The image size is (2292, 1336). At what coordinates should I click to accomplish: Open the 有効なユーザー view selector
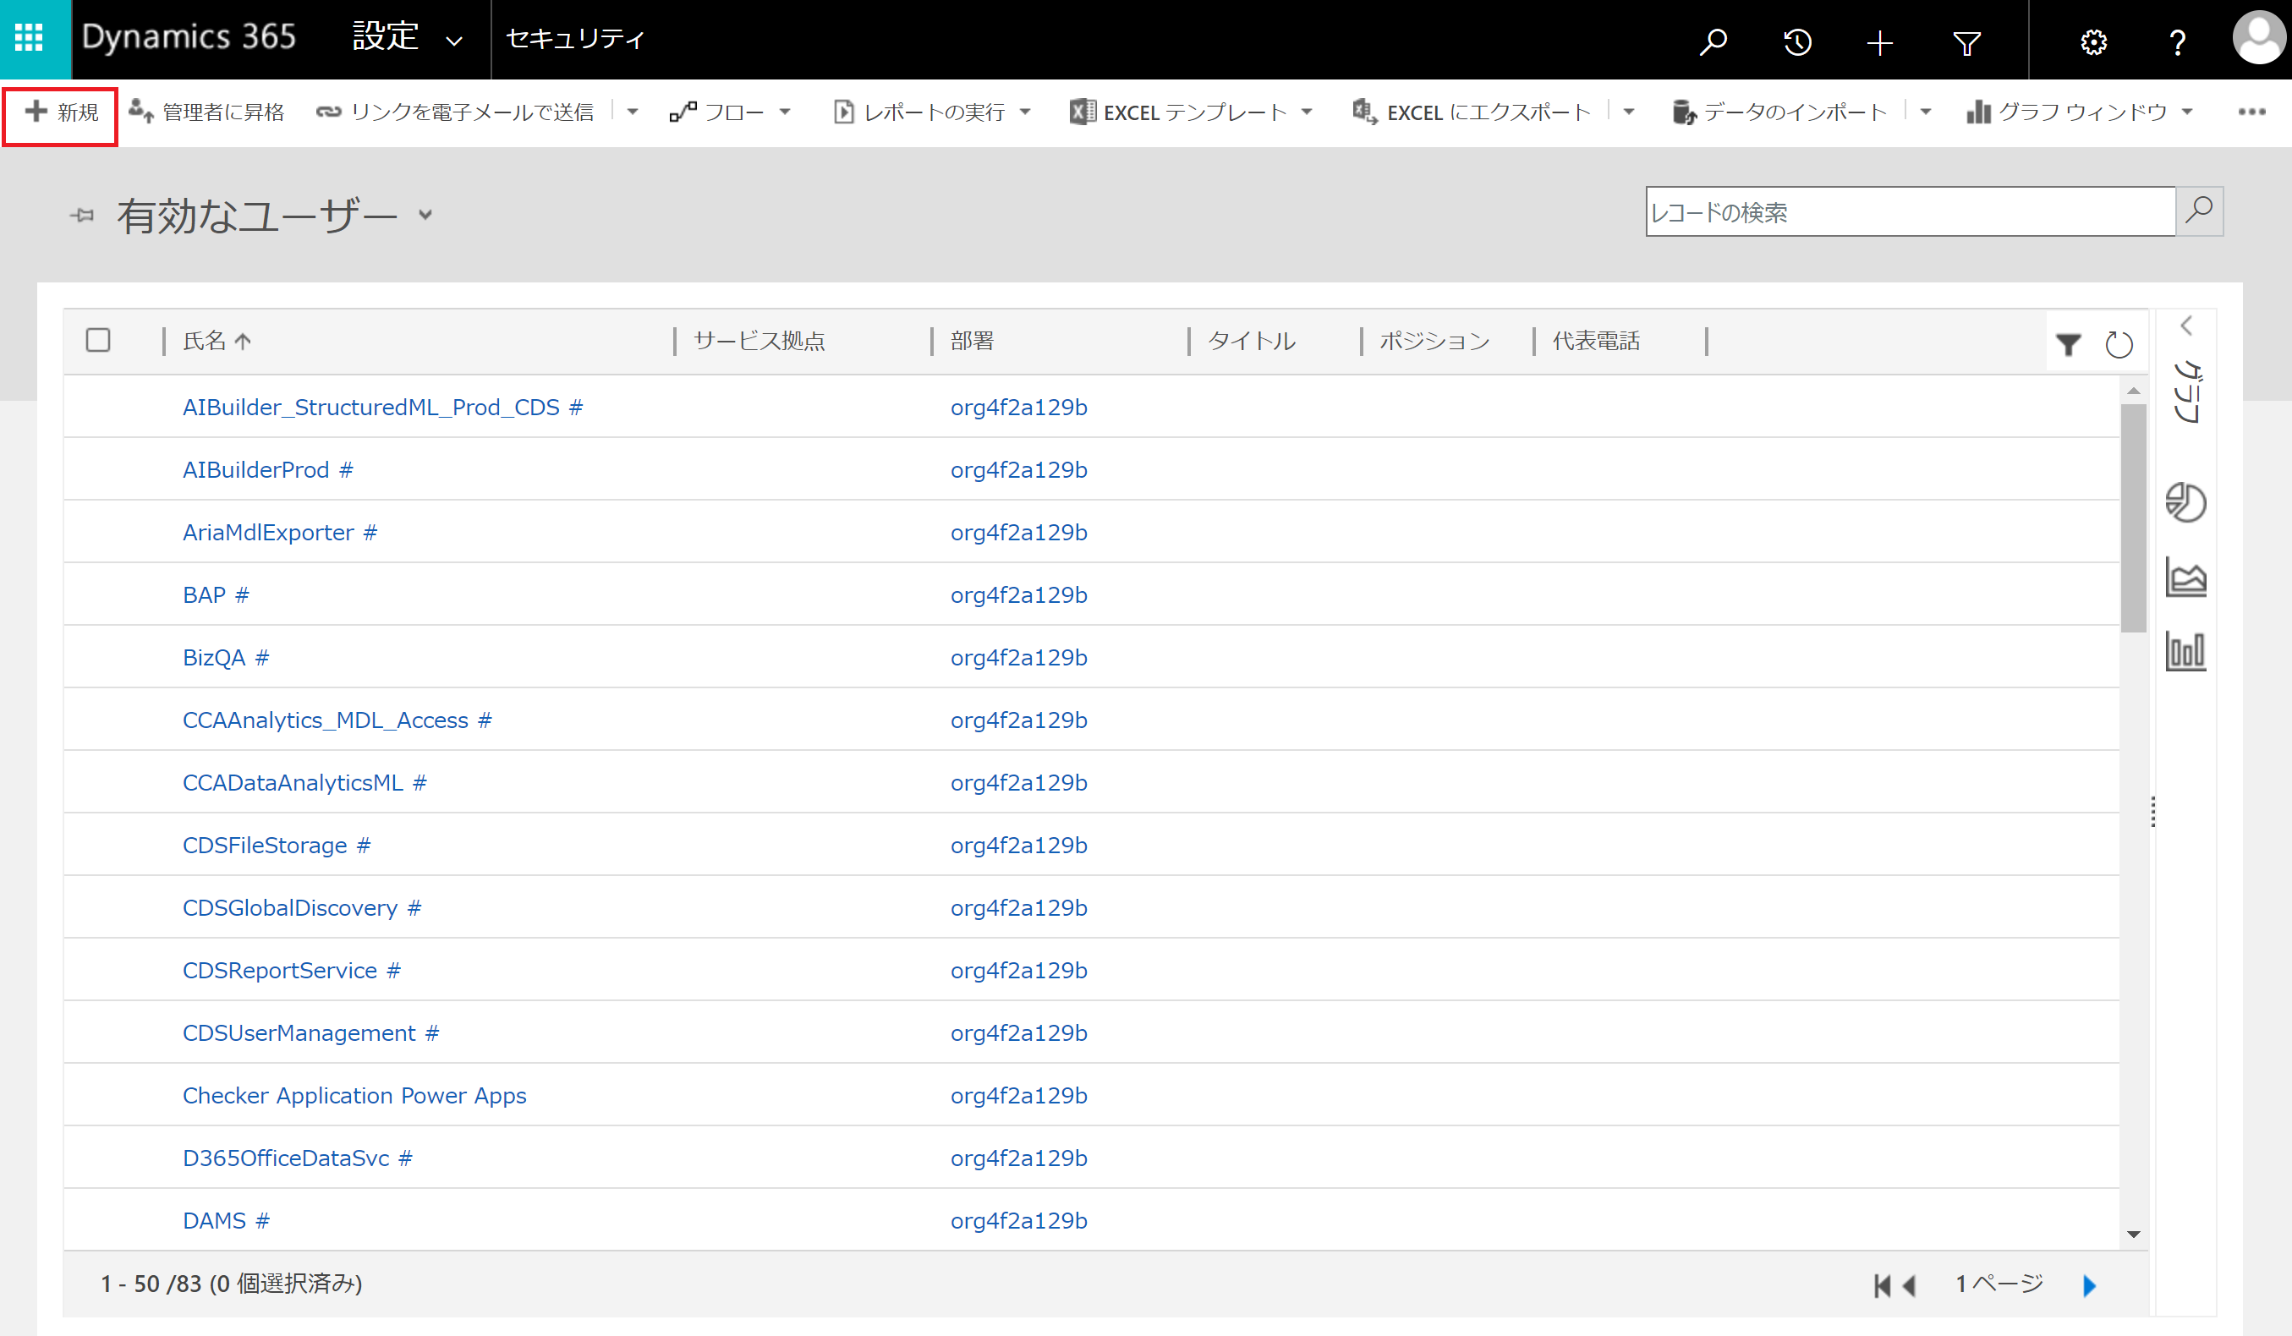click(275, 216)
